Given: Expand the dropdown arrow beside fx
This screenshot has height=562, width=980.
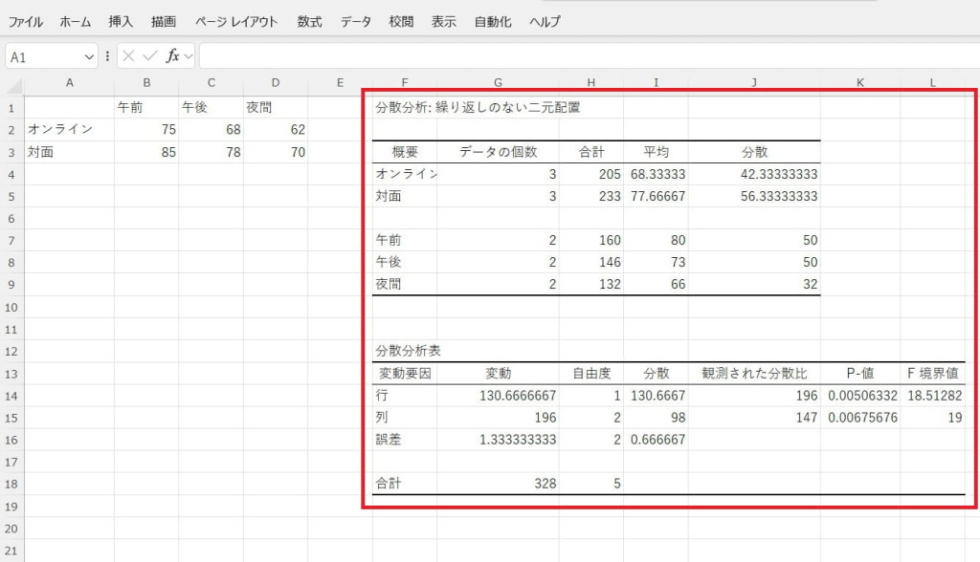Looking at the screenshot, I should coord(189,56).
